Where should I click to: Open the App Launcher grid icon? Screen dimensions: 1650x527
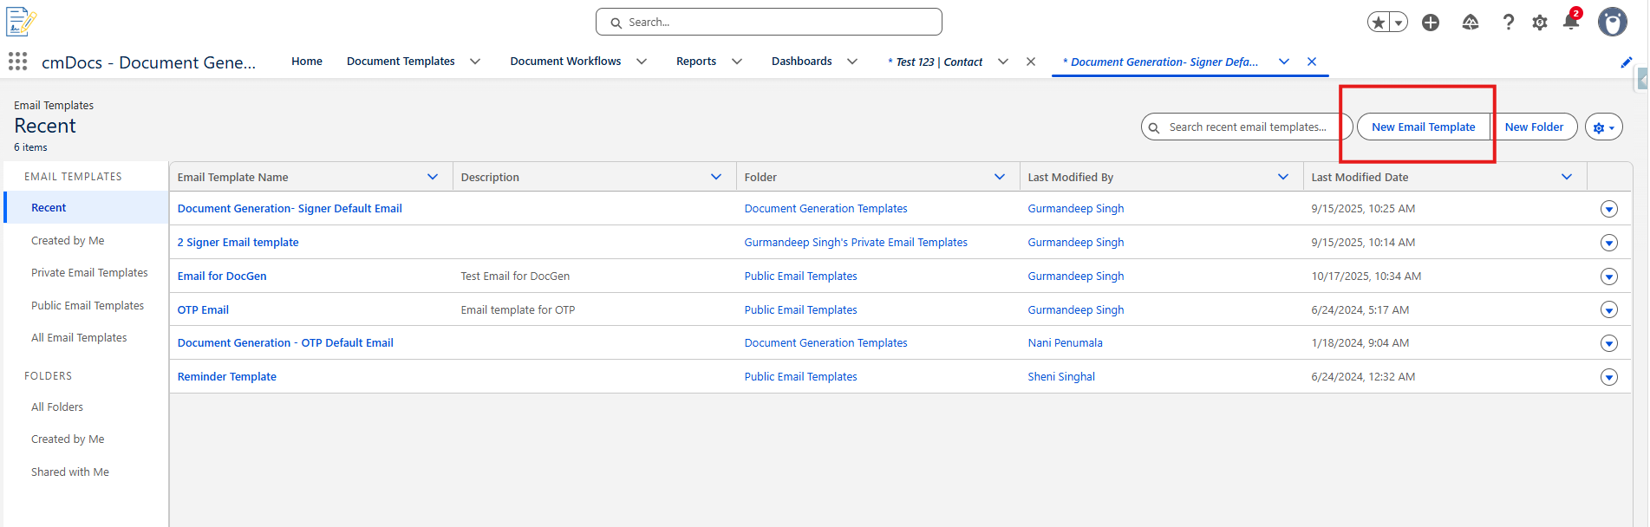17,62
